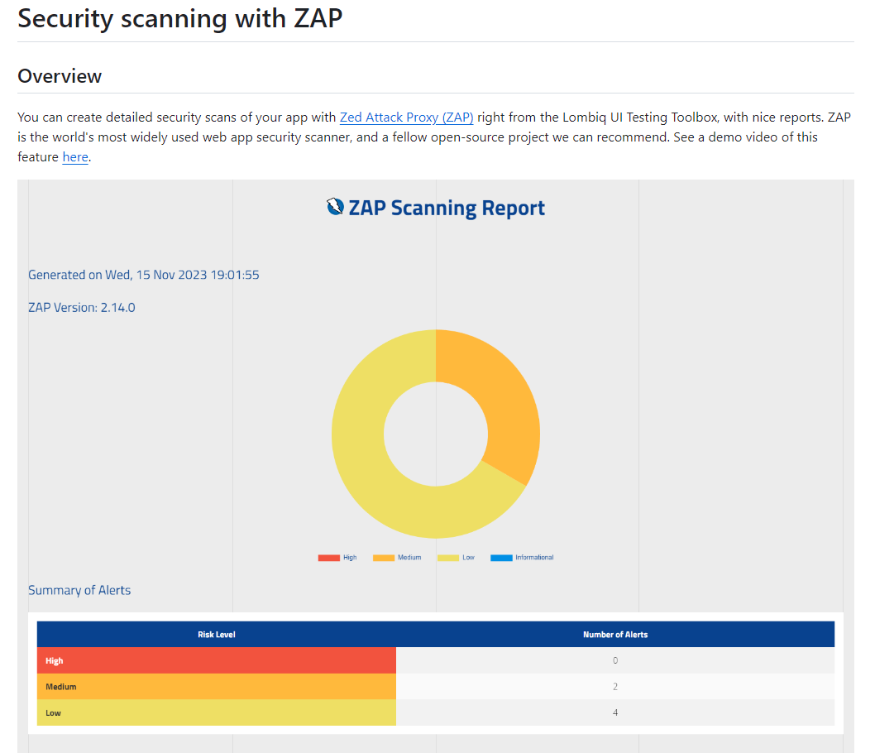The image size is (875, 753).
Task: Click the ZAP Scanning Report heading
Action: pos(447,208)
